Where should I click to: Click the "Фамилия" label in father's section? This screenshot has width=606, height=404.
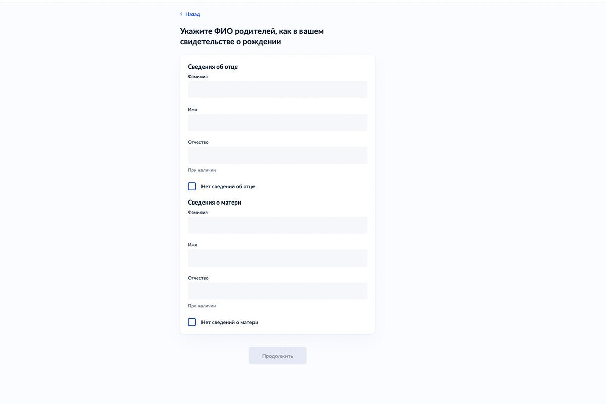197,77
